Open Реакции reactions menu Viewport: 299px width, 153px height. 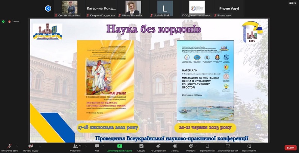point(191,148)
